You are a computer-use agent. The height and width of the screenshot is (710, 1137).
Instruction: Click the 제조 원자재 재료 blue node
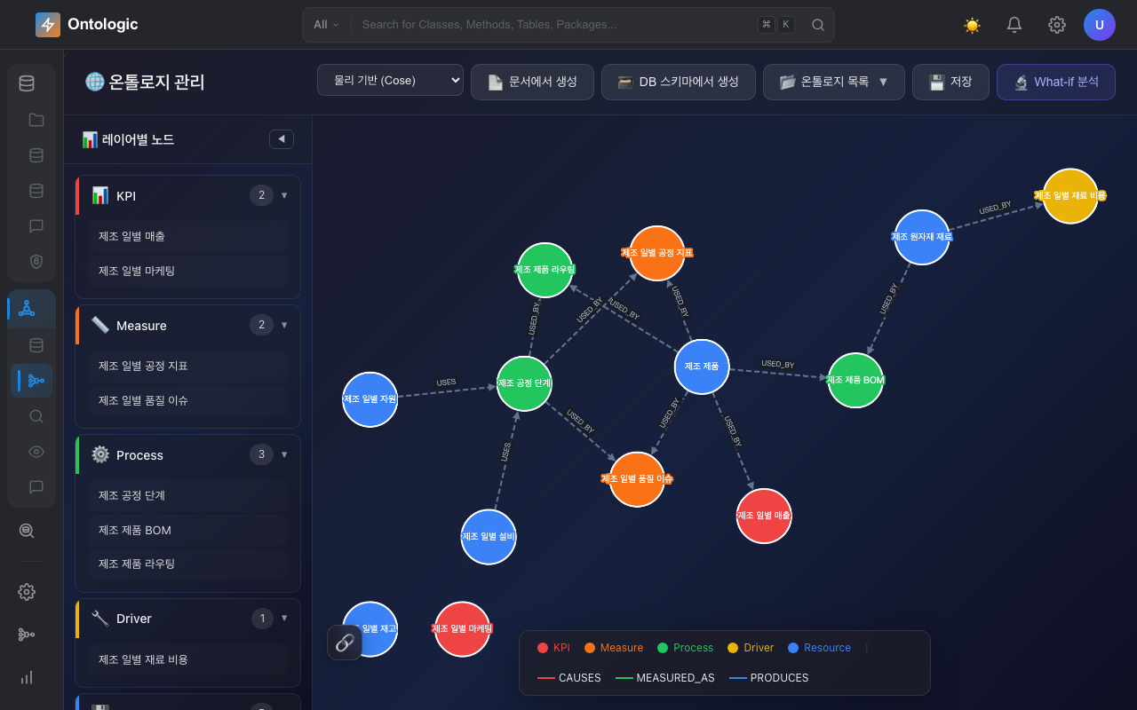coord(922,237)
